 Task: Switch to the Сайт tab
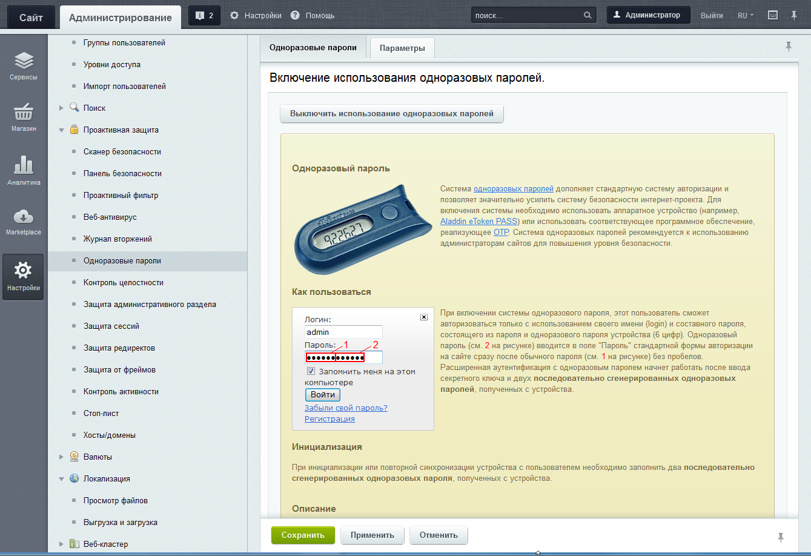[x=31, y=18]
